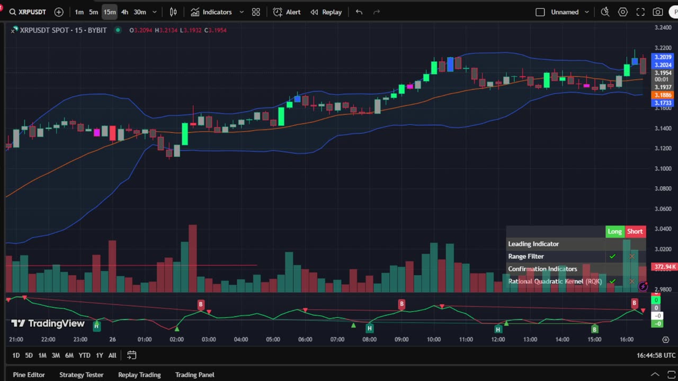Screen dimensions: 678x381
Task: Click the XRPUSDT SPOT 15 BYBIT legend title
Action: (x=63, y=30)
